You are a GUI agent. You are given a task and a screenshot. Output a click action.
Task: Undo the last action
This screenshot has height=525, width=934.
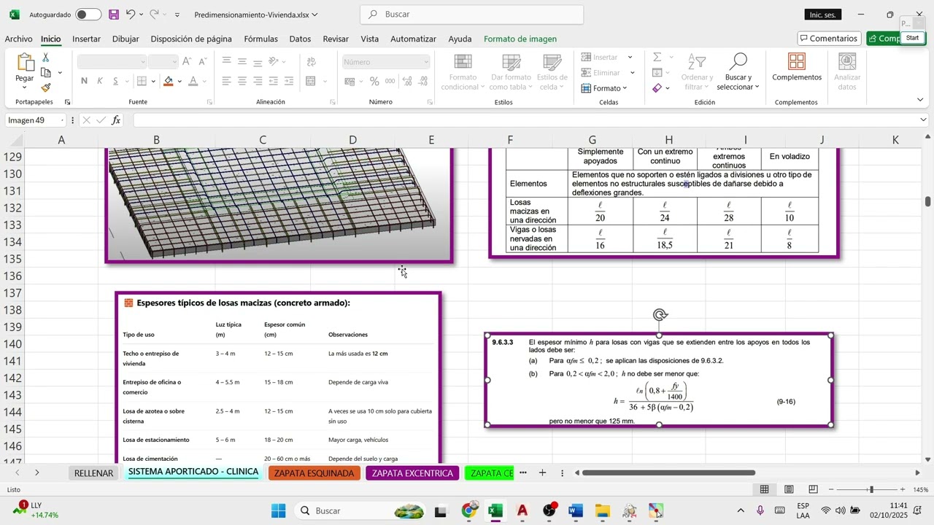click(130, 15)
